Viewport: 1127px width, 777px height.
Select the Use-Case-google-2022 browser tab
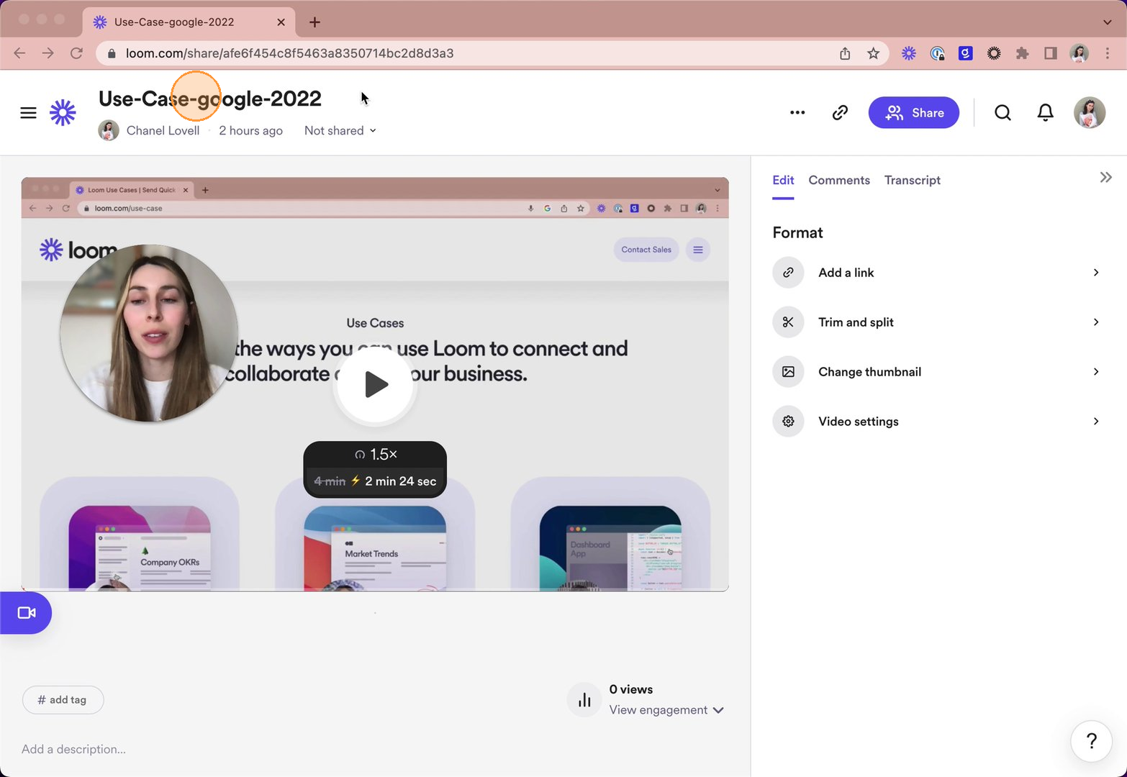(x=189, y=22)
